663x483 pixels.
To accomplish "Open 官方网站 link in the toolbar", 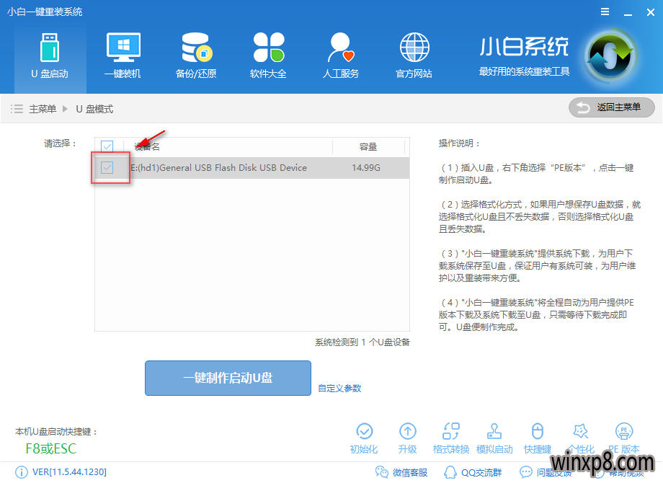I will pyautogui.click(x=414, y=56).
